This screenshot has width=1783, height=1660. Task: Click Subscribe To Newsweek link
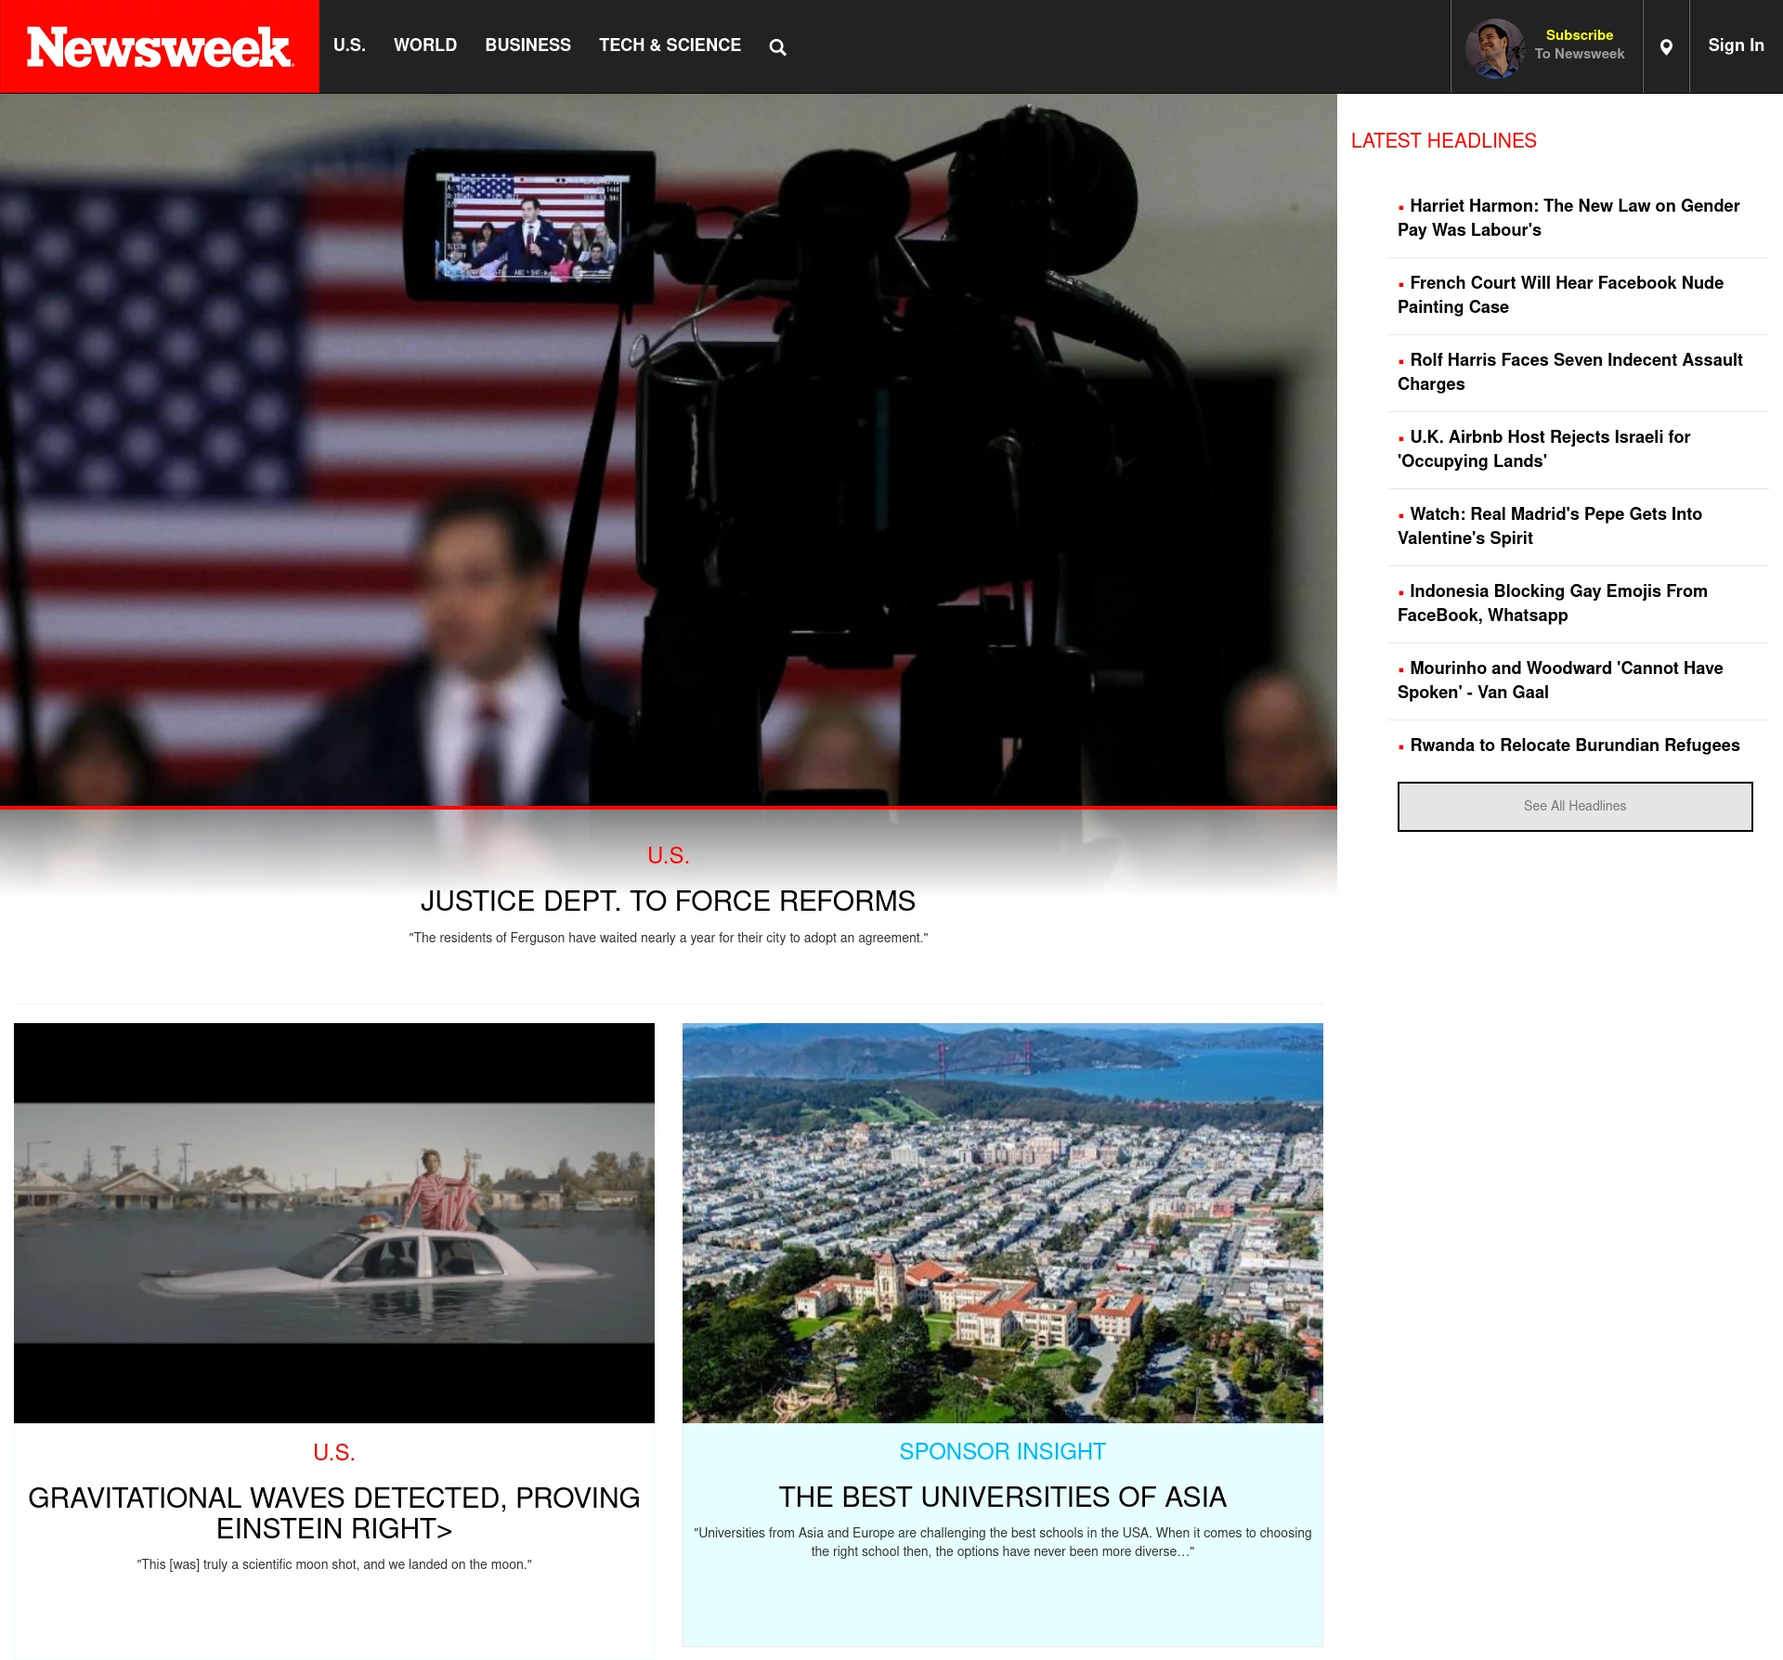click(1579, 45)
